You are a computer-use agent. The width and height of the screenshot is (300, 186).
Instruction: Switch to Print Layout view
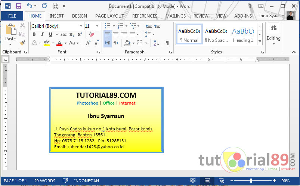tap(207, 180)
